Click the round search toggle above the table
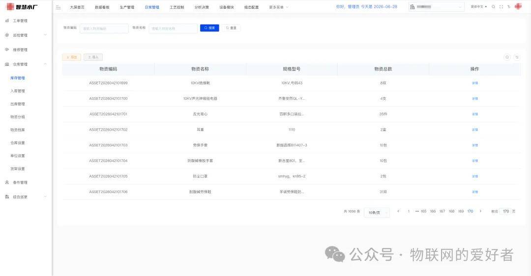This screenshot has height=276, width=531. (507, 57)
